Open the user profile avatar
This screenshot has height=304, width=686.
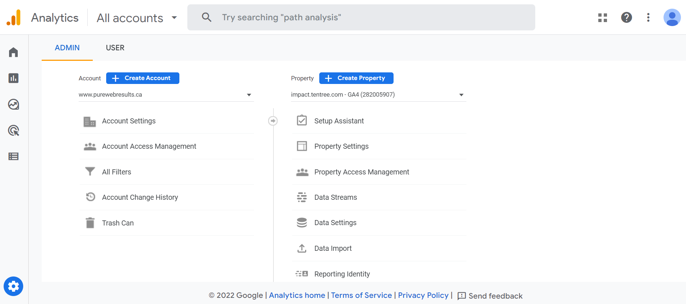pos(672,17)
